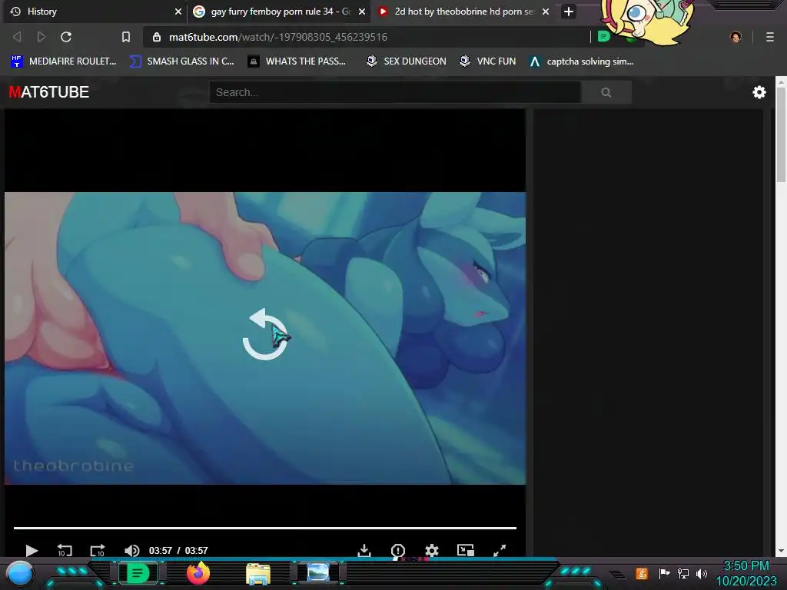Switch to the History tab
The width and height of the screenshot is (787, 590).
coord(94,11)
